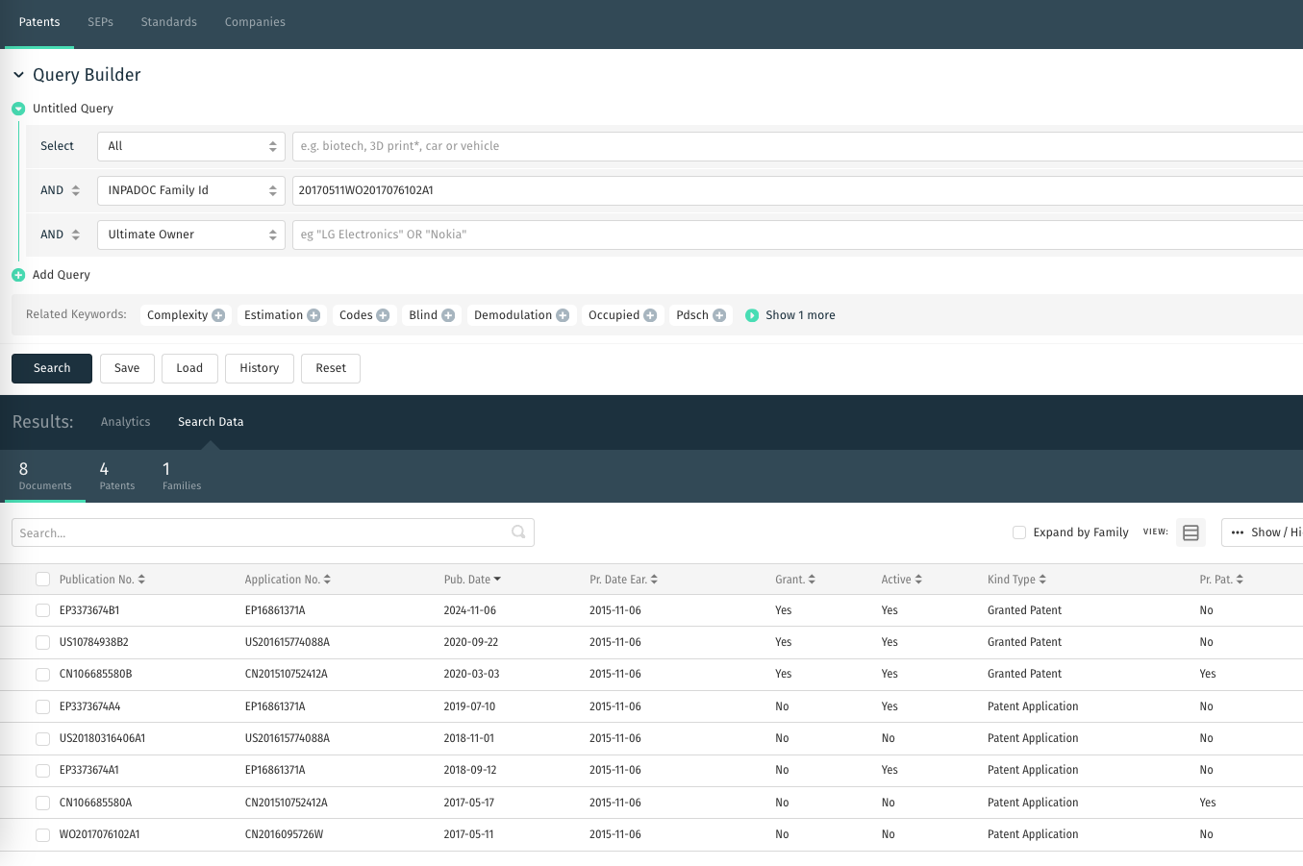Viewport: 1303px width, 866px height.
Task: Check the row for CN106685580A
Action: 42,803
